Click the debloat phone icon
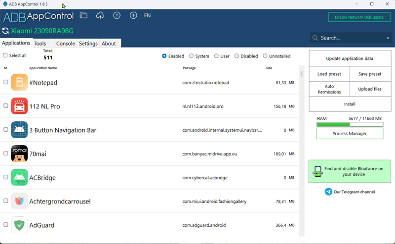This screenshot has height=244, width=395. (318, 172)
